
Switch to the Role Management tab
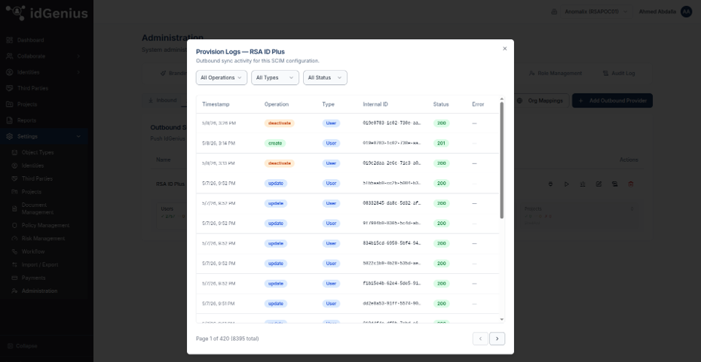556,73
